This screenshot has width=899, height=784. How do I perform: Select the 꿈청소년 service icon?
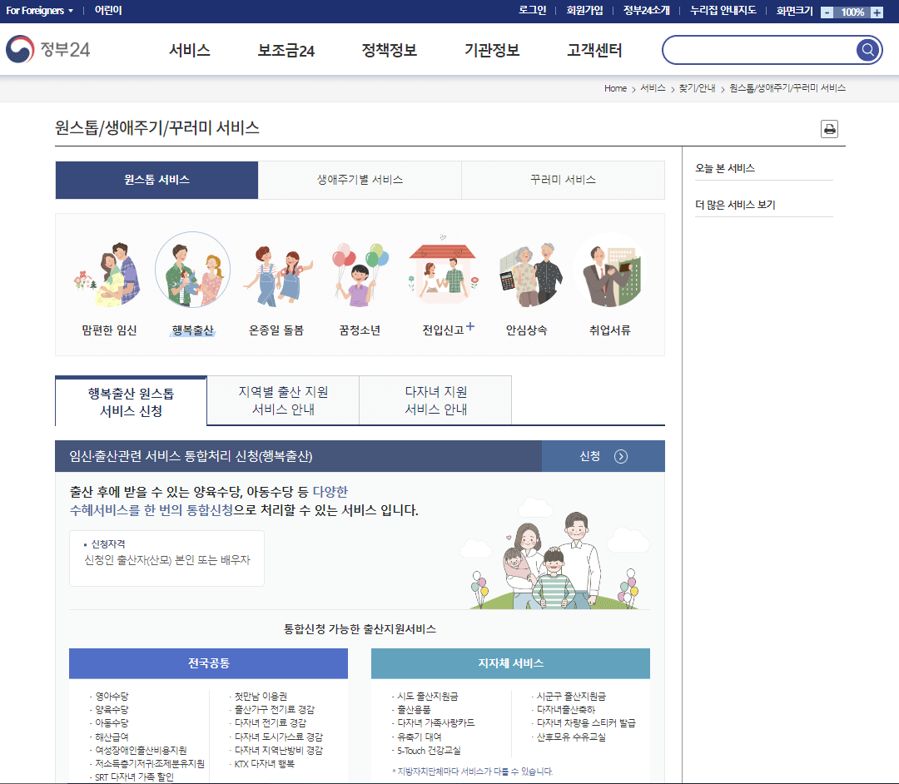pos(359,275)
